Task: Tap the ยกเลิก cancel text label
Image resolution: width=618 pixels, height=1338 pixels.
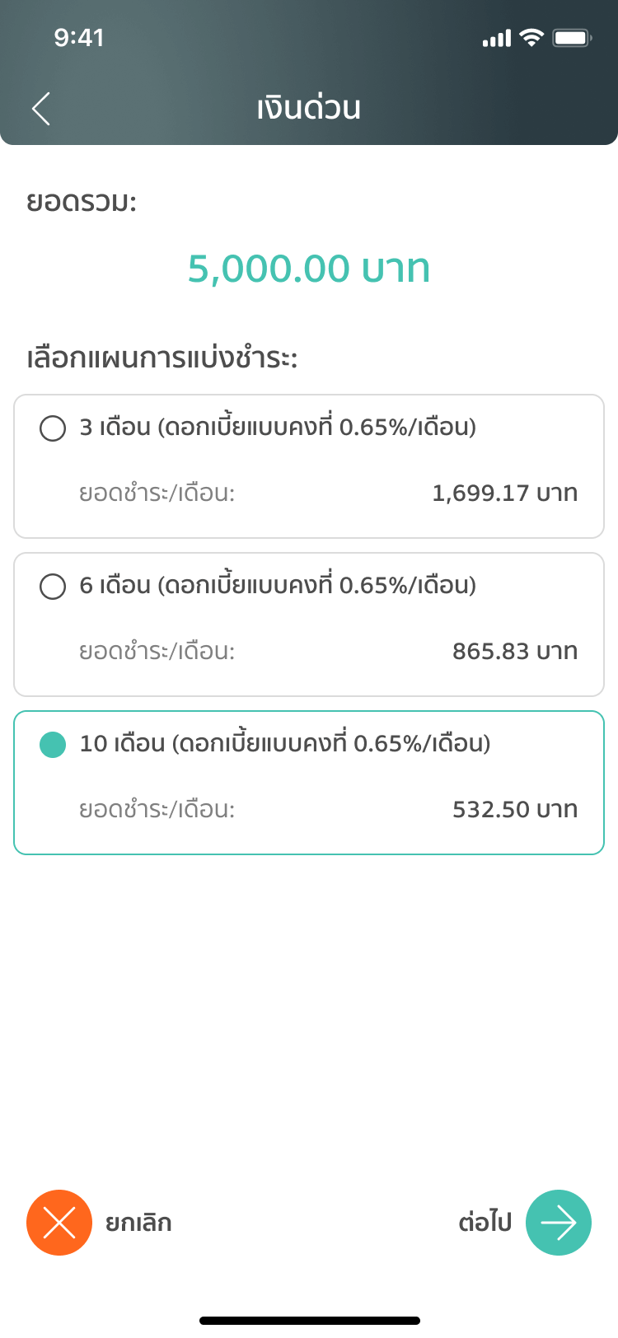Action: tap(138, 1223)
